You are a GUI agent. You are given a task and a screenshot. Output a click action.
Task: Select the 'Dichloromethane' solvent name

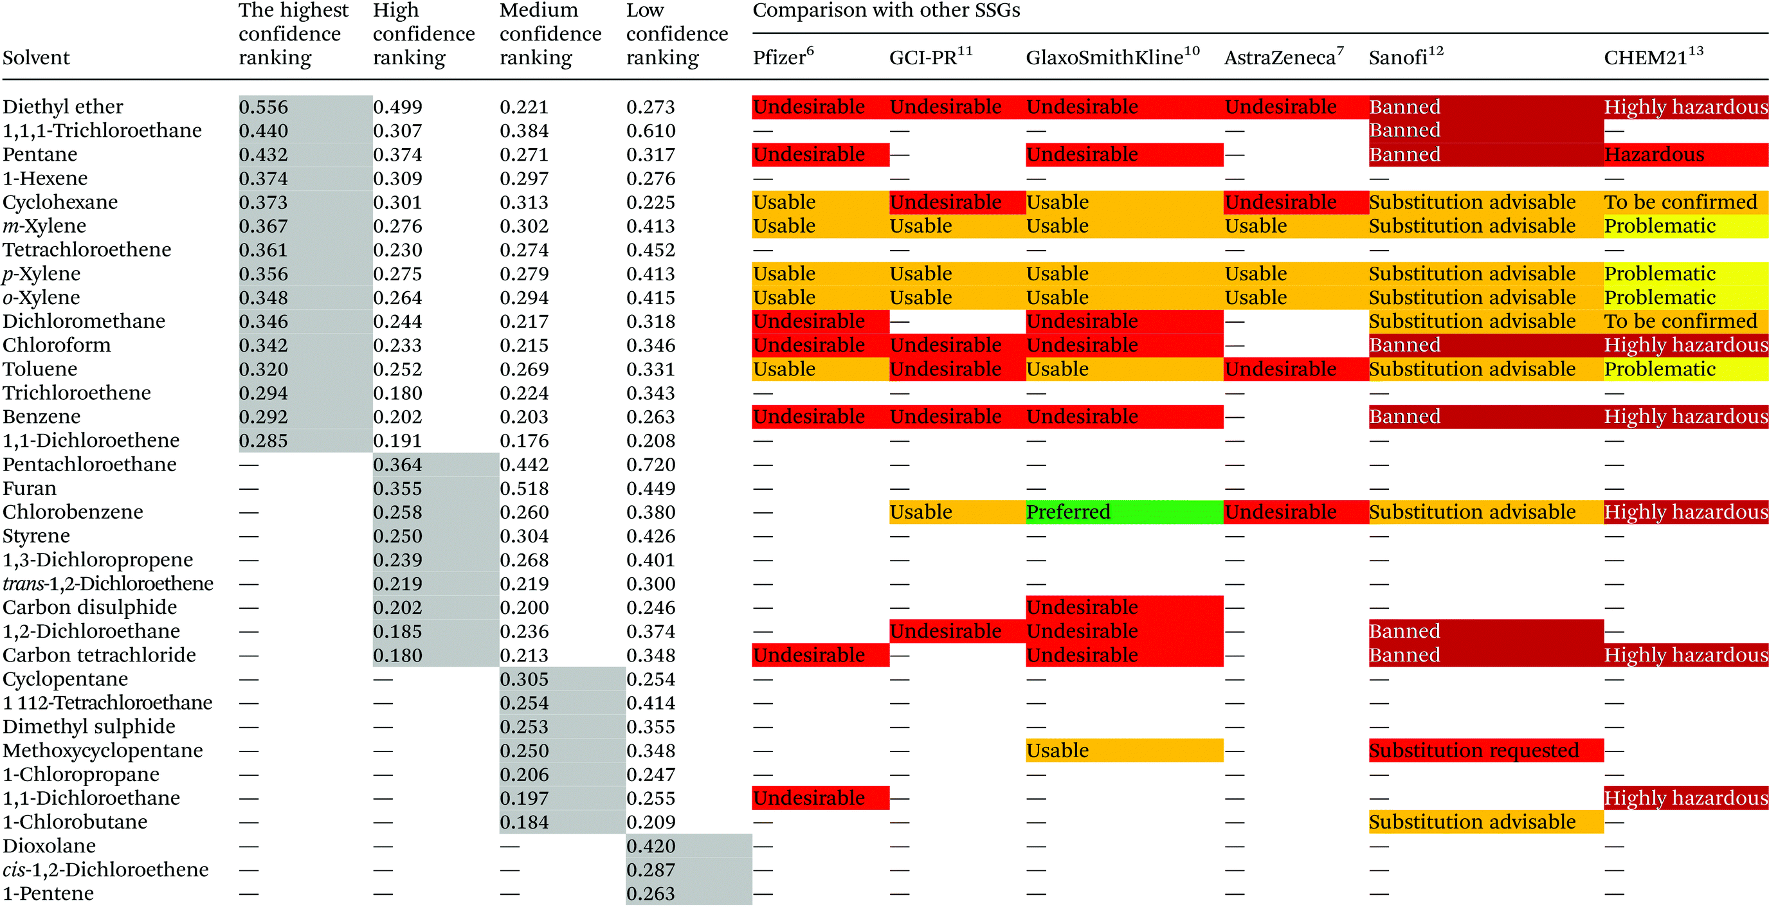pyautogui.click(x=84, y=321)
